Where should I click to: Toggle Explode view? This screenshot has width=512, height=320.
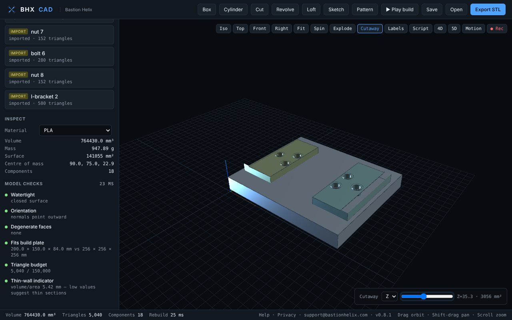click(342, 28)
